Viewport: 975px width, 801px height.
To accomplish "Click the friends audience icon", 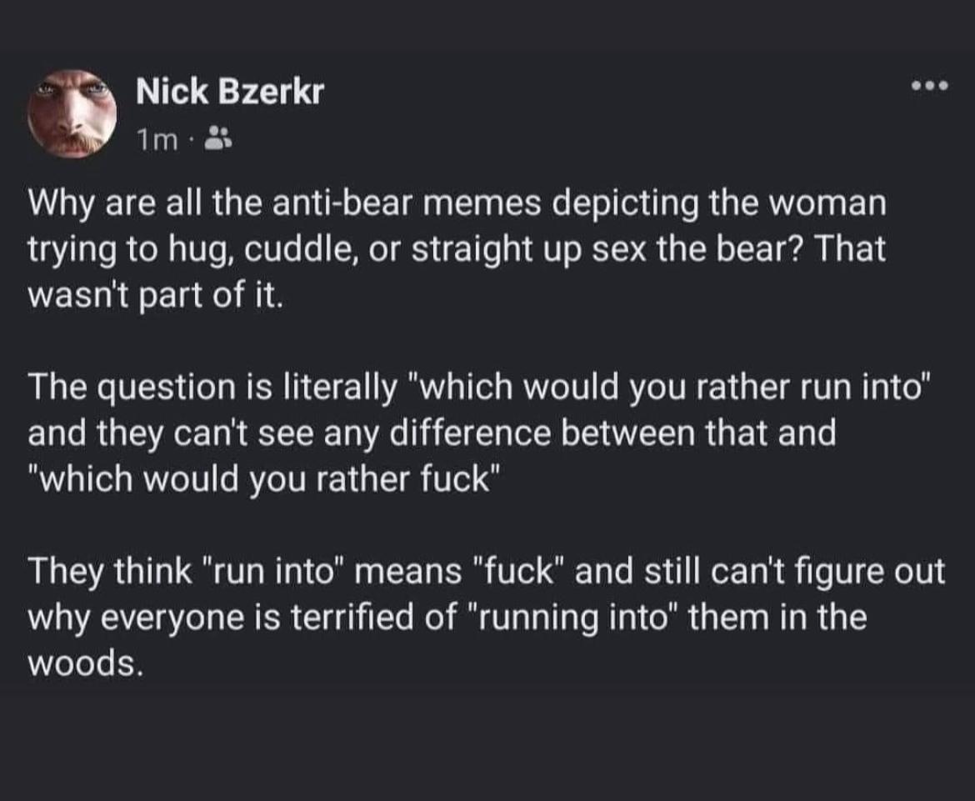I will [217, 139].
